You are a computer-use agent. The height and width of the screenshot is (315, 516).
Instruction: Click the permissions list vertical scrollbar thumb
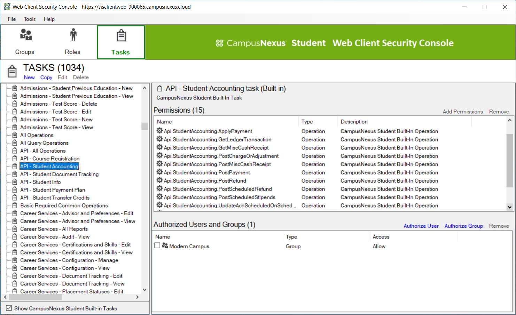[509, 161]
